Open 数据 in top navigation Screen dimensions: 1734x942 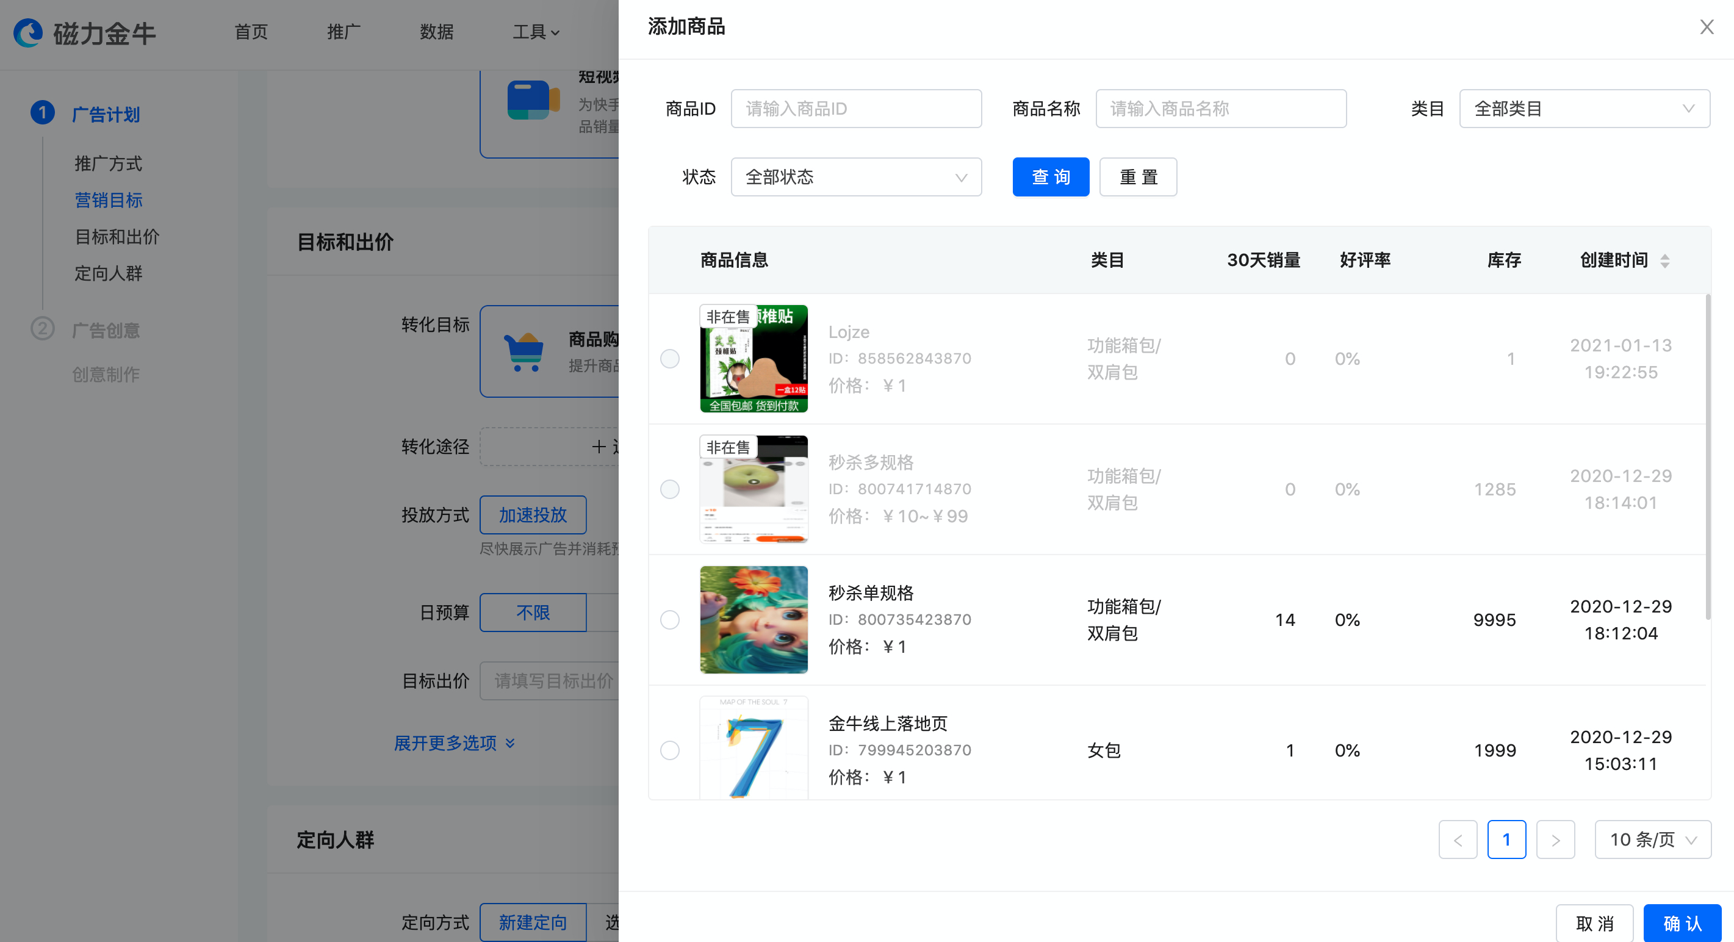click(436, 32)
